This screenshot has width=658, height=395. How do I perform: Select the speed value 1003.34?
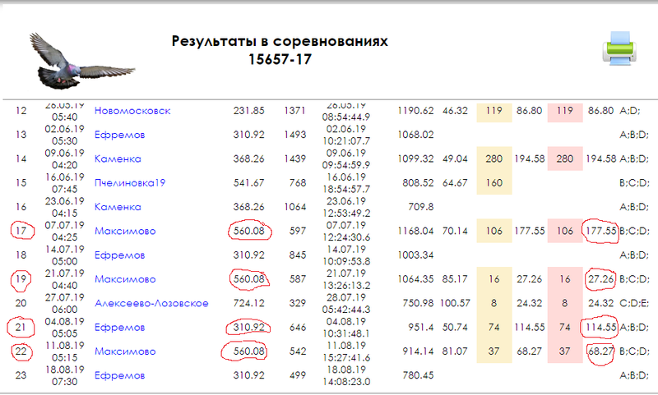pos(415,255)
